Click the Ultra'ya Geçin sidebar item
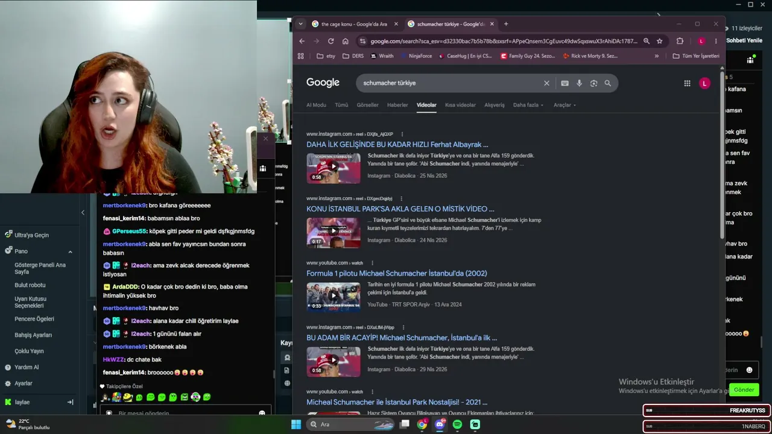The width and height of the screenshot is (772, 434). pyautogui.click(x=31, y=235)
